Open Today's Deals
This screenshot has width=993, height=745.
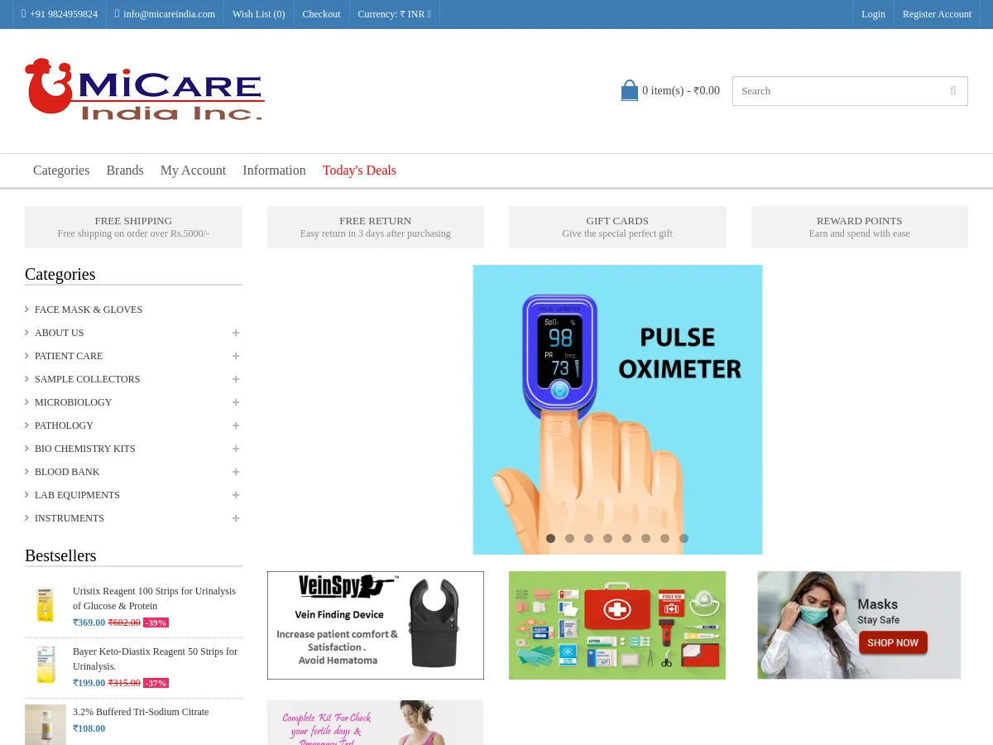[359, 171]
